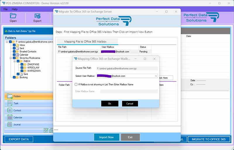Image resolution: width=234 pixels, height=150 pixels.
Task: Click the Calendar grid icon in tree
Action: pos(17,55)
